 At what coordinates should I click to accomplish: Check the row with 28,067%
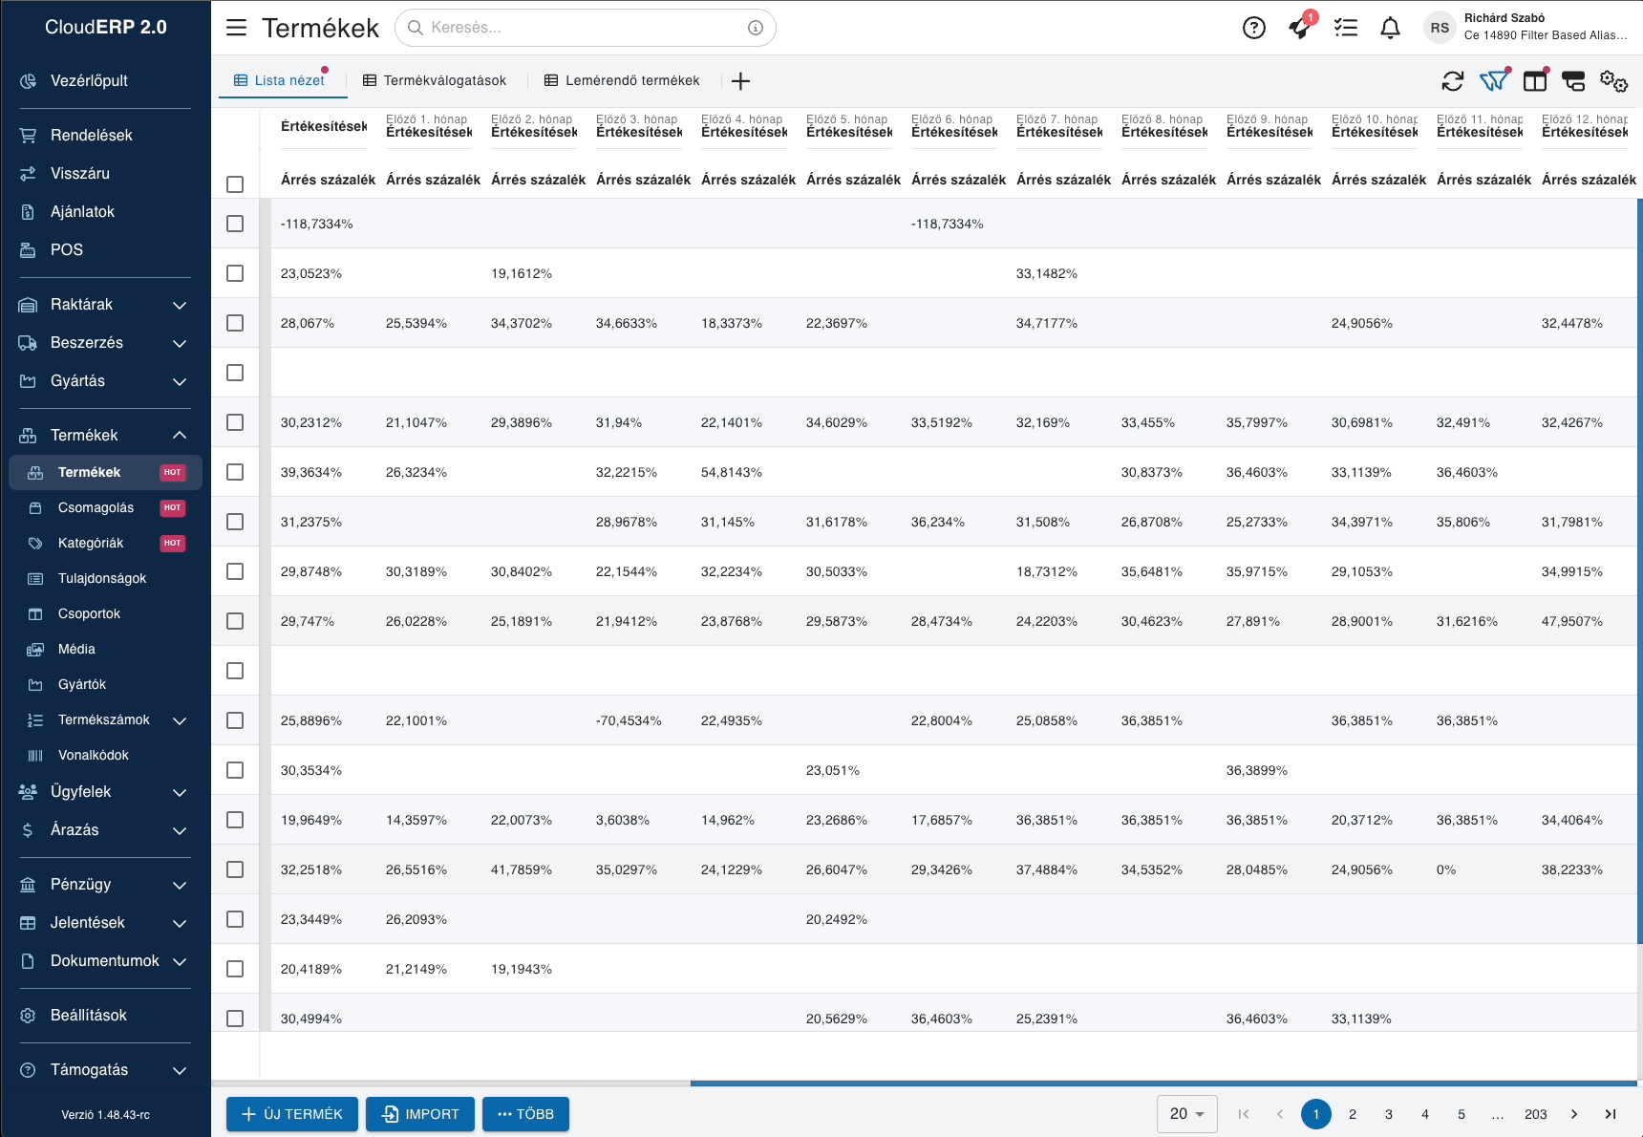[x=235, y=323]
